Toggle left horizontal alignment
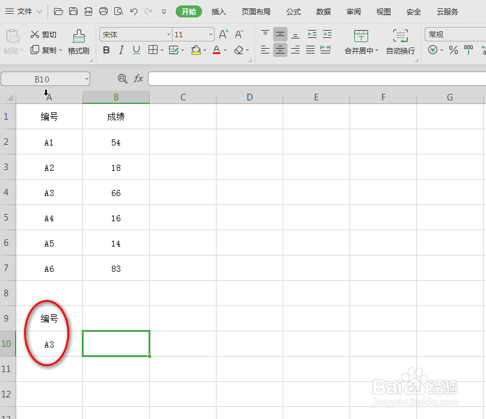Screen dimensions: 486x419 tap(265, 49)
